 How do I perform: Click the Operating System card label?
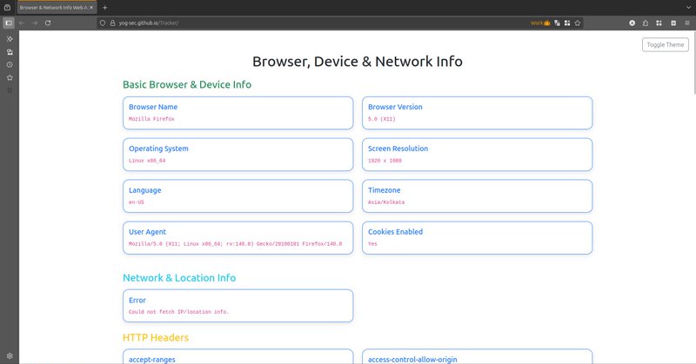point(158,149)
